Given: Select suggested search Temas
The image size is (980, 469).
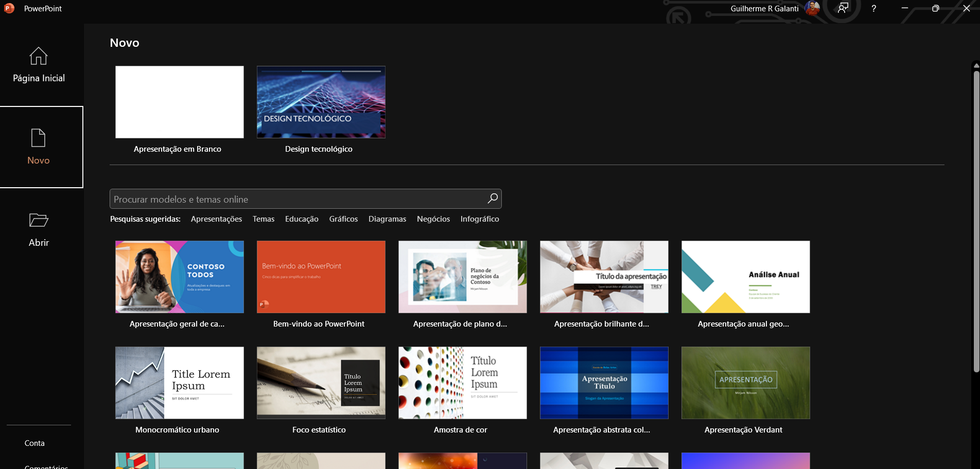Looking at the screenshot, I should 264,219.
